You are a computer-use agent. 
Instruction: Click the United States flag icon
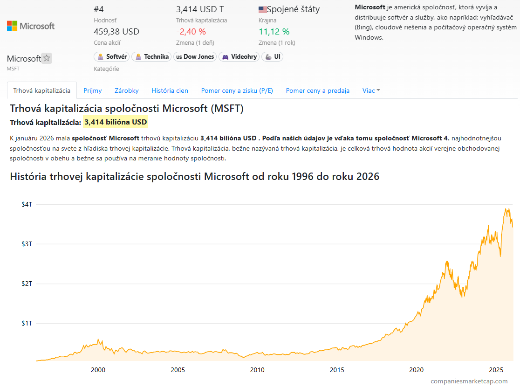[262, 10]
